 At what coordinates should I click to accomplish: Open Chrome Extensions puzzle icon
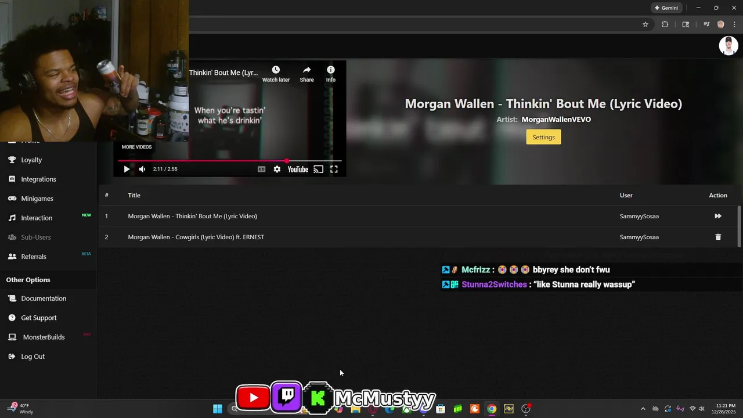tap(665, 24)
